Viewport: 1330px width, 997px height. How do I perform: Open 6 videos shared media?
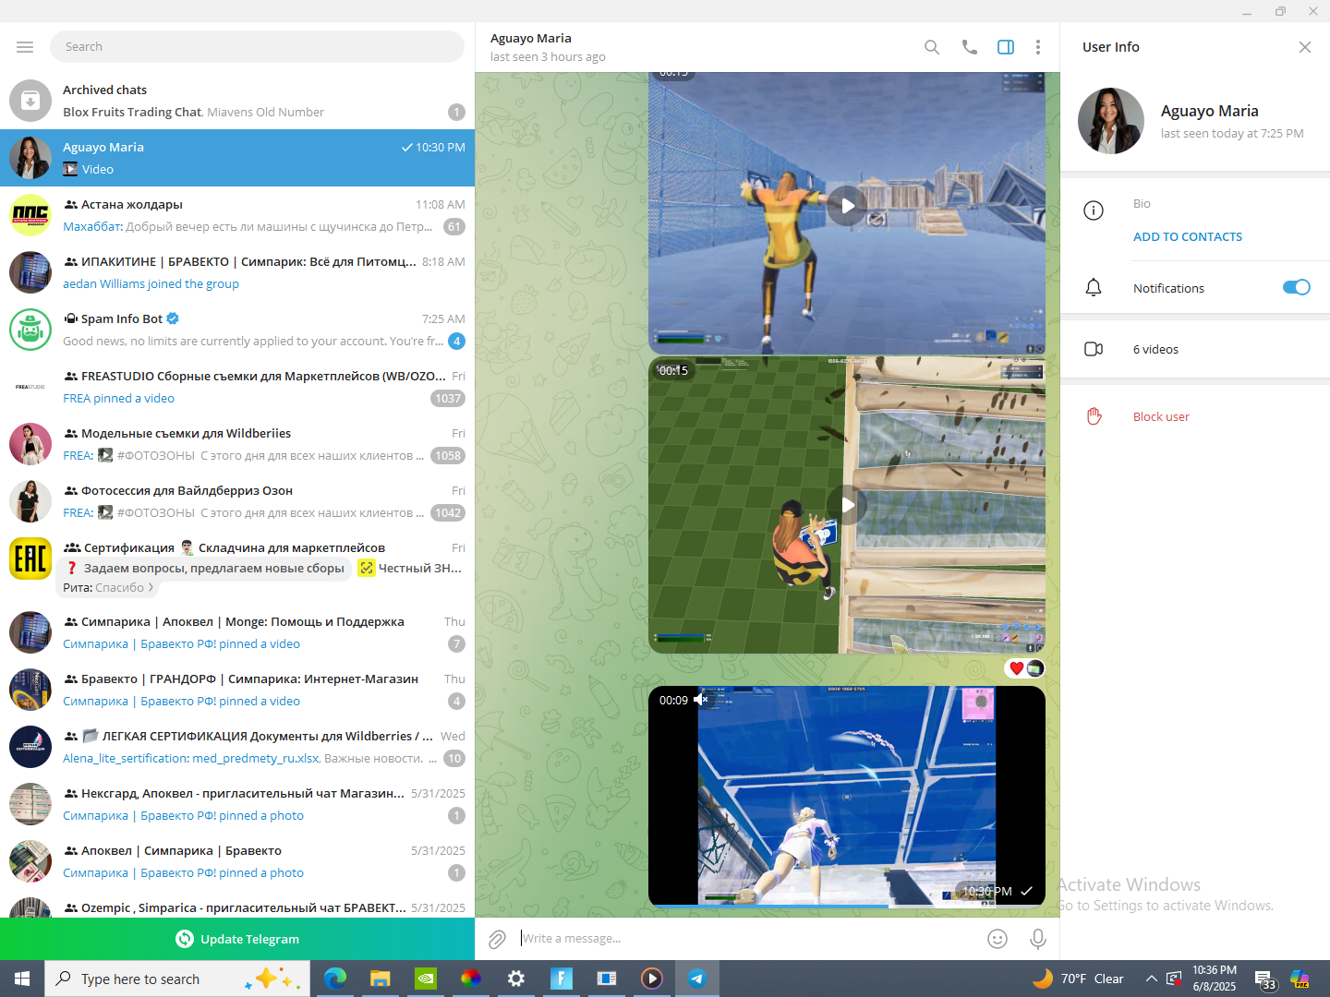[1195, 349]
